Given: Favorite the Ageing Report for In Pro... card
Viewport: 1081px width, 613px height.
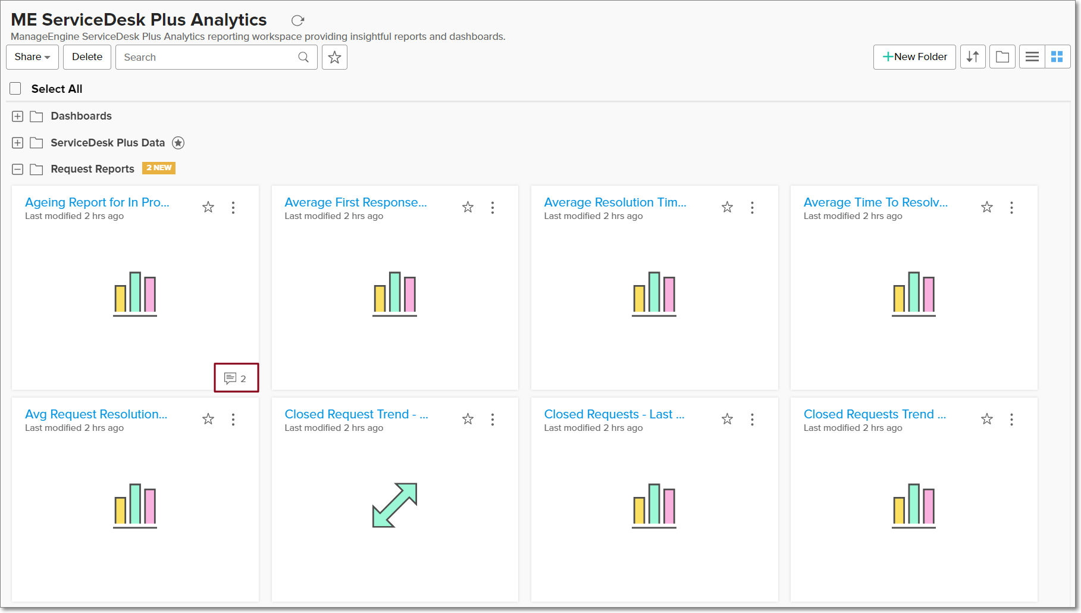Looking at the screenshot, I should (208, 207).
